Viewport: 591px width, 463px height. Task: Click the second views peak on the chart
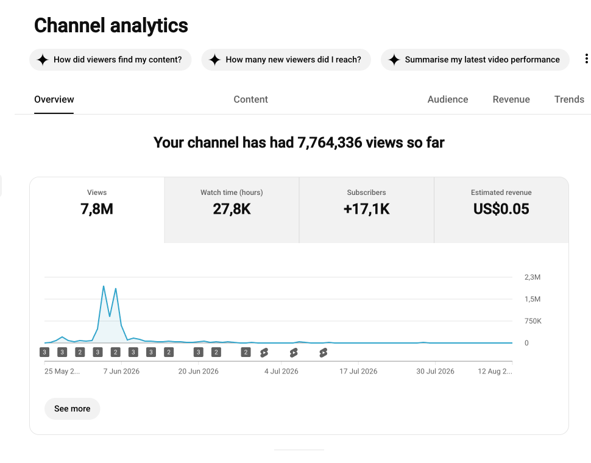(x=116, y=289)
